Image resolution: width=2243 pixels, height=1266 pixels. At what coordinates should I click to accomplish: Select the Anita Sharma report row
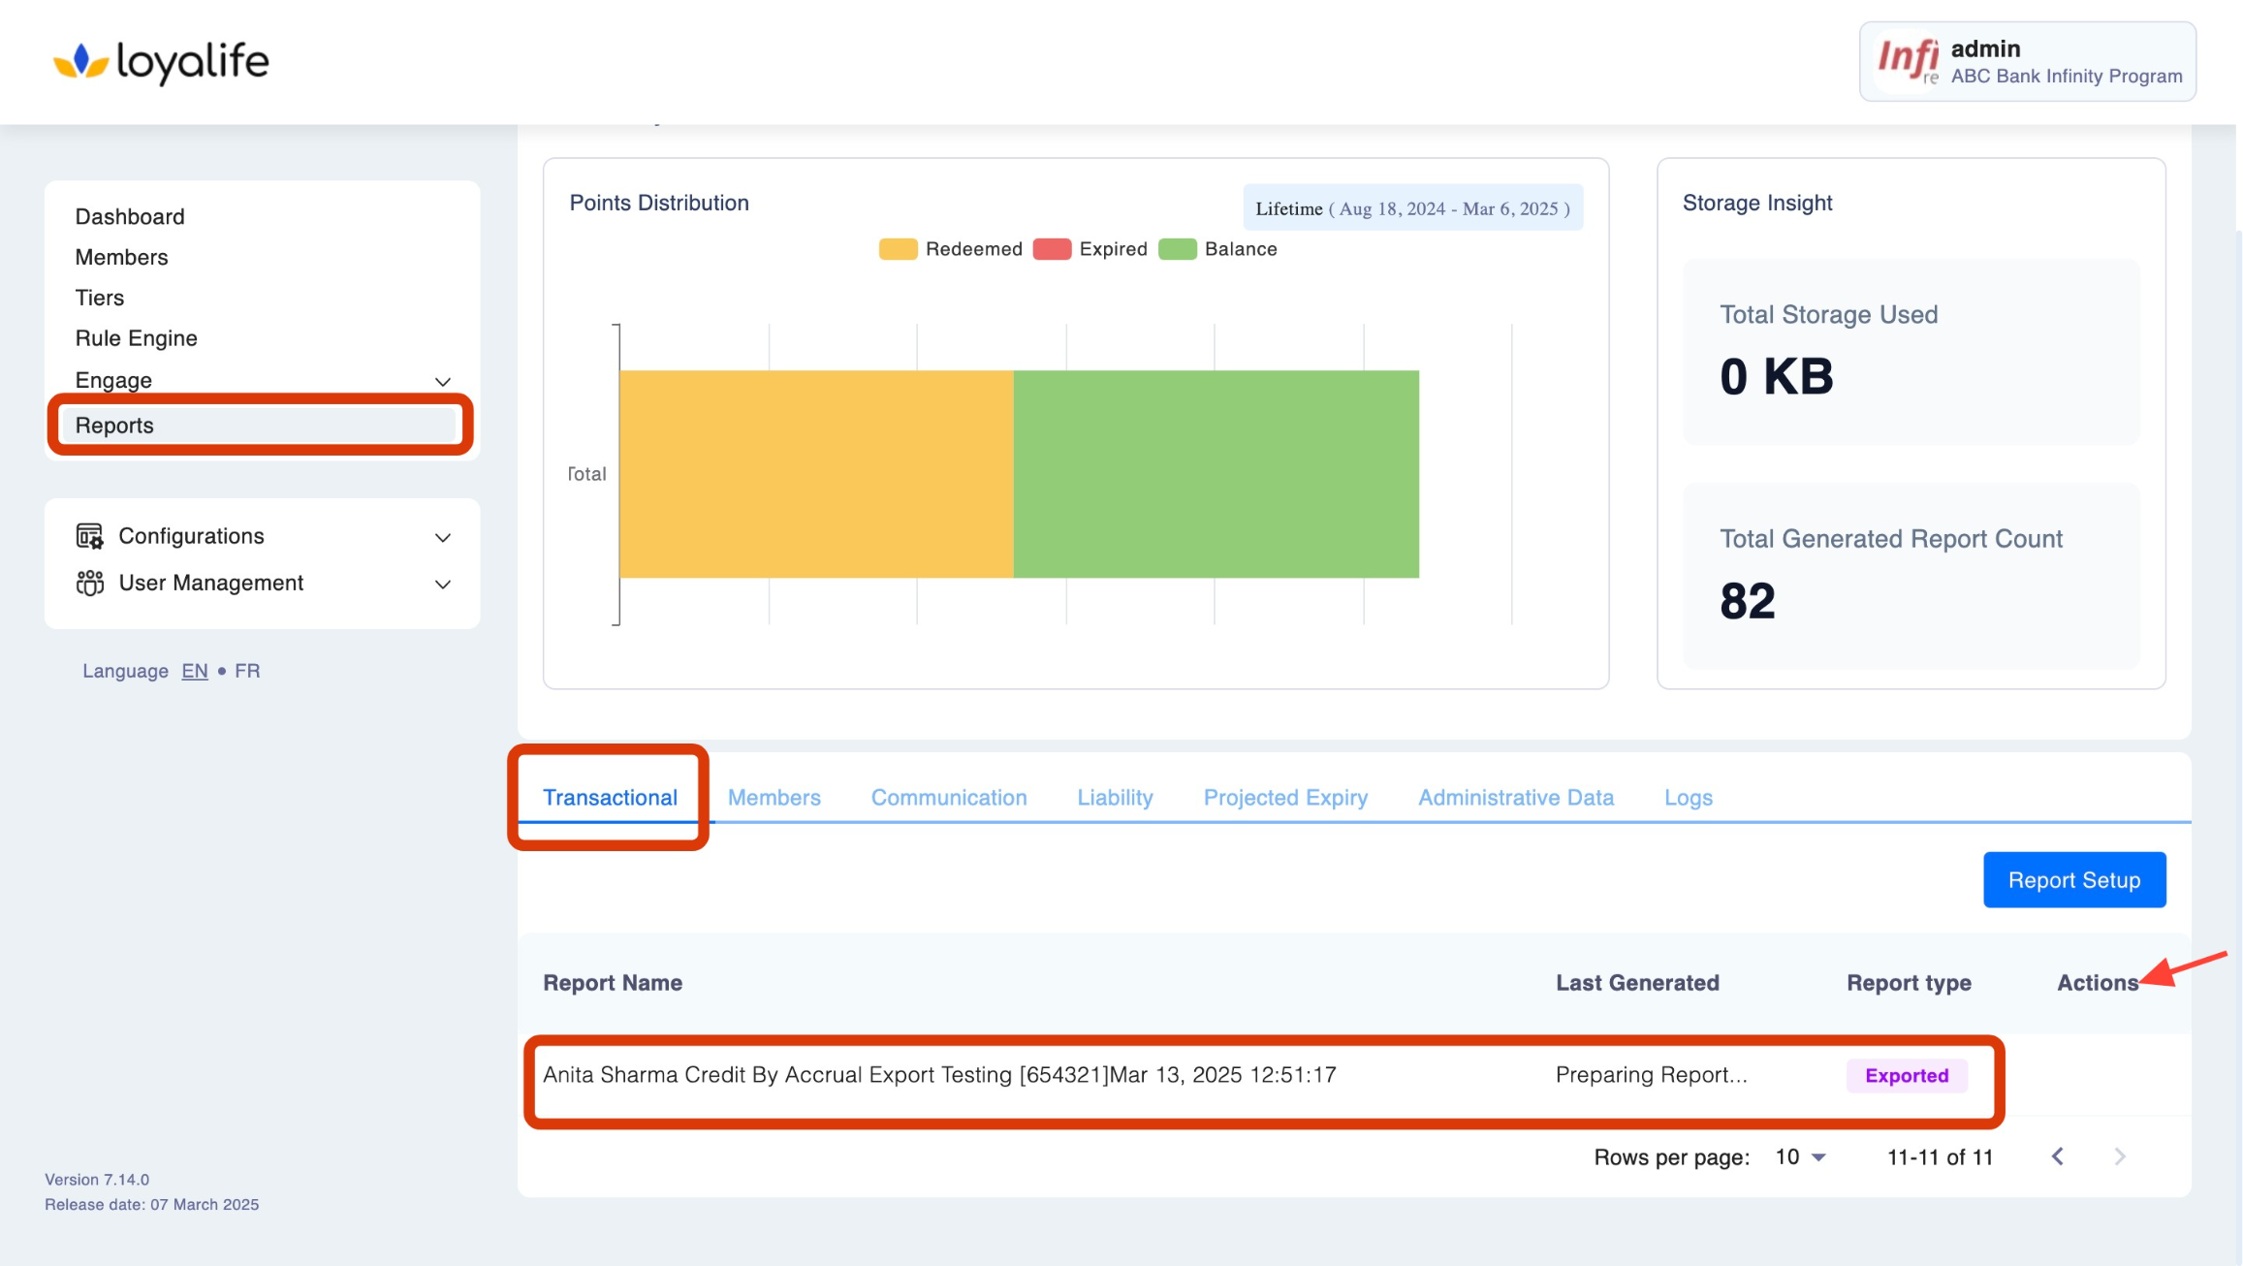[x=939, y=1075]
